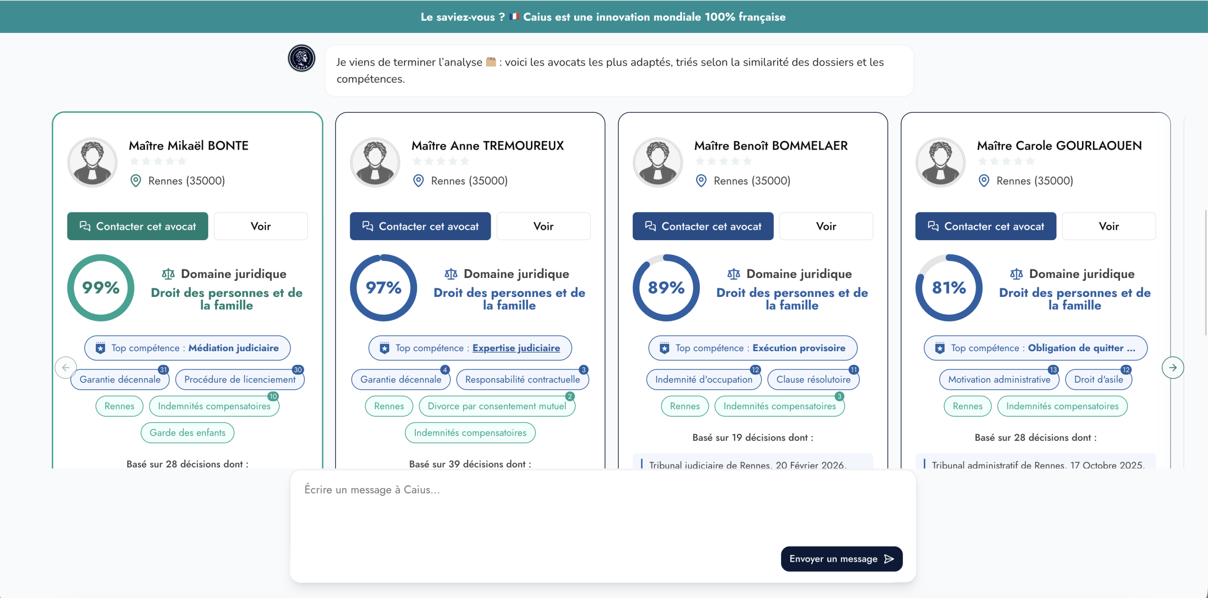Viewport: 1208px width, 598px height.
Task: Click Anne TREMOUREUX's location pin icon
Action: coord(418,181)
